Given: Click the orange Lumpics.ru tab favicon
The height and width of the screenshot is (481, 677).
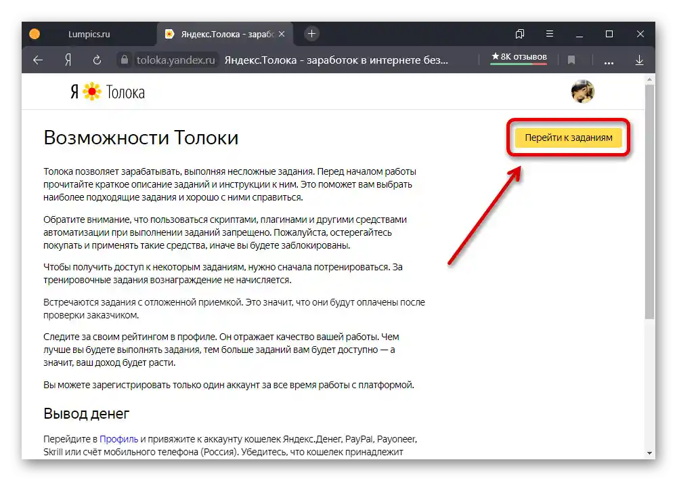Looking at the screenshot, I should [35, 34].
